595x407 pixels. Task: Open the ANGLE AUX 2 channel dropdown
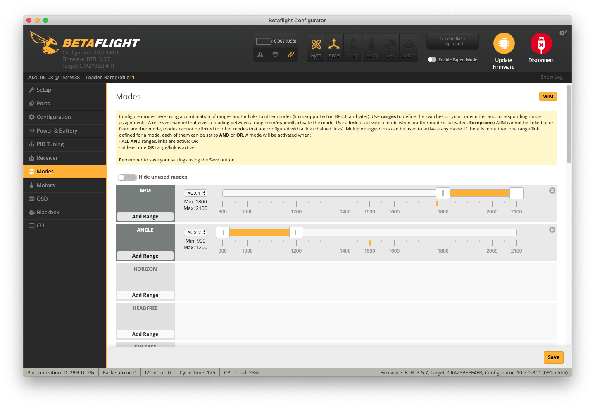tap(195, 232)
